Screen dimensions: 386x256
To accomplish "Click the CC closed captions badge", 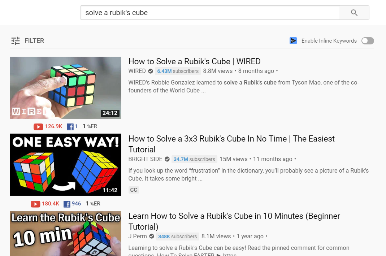I will coord(134,190).
